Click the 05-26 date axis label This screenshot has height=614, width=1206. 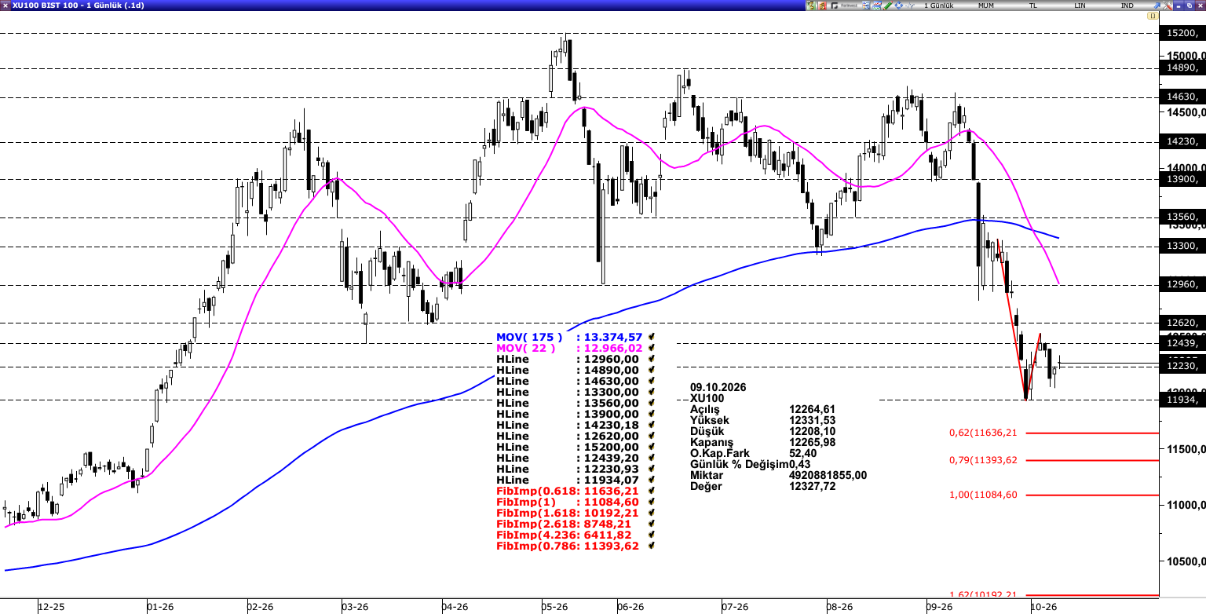[x=555, y=607]
